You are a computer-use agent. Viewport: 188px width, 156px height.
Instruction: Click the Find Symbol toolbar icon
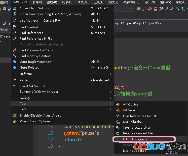(161, 9)
